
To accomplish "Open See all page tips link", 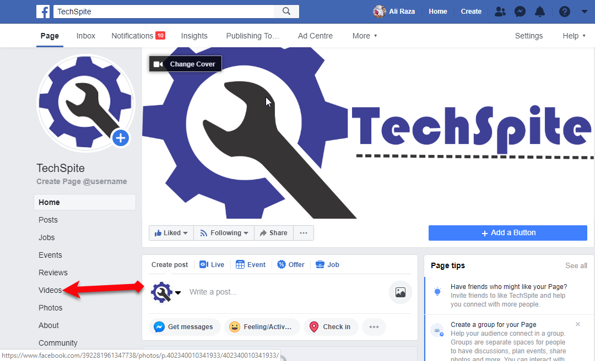I will click(x=576, y=265).
